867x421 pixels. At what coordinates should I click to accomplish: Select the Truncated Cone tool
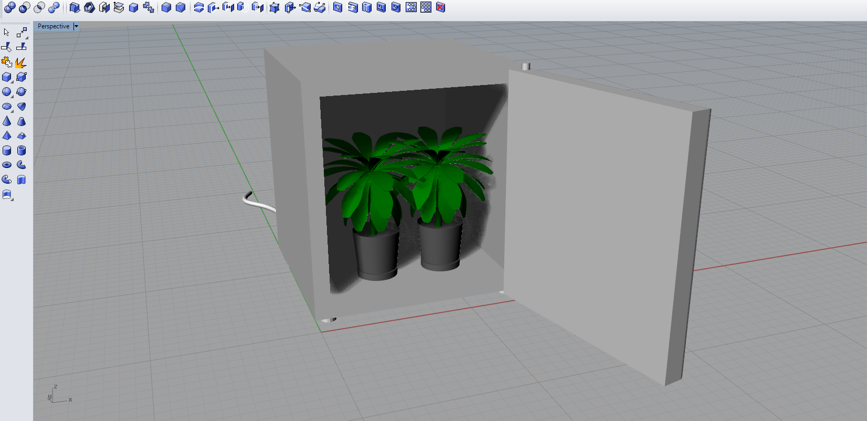click(x=22, y=121)
